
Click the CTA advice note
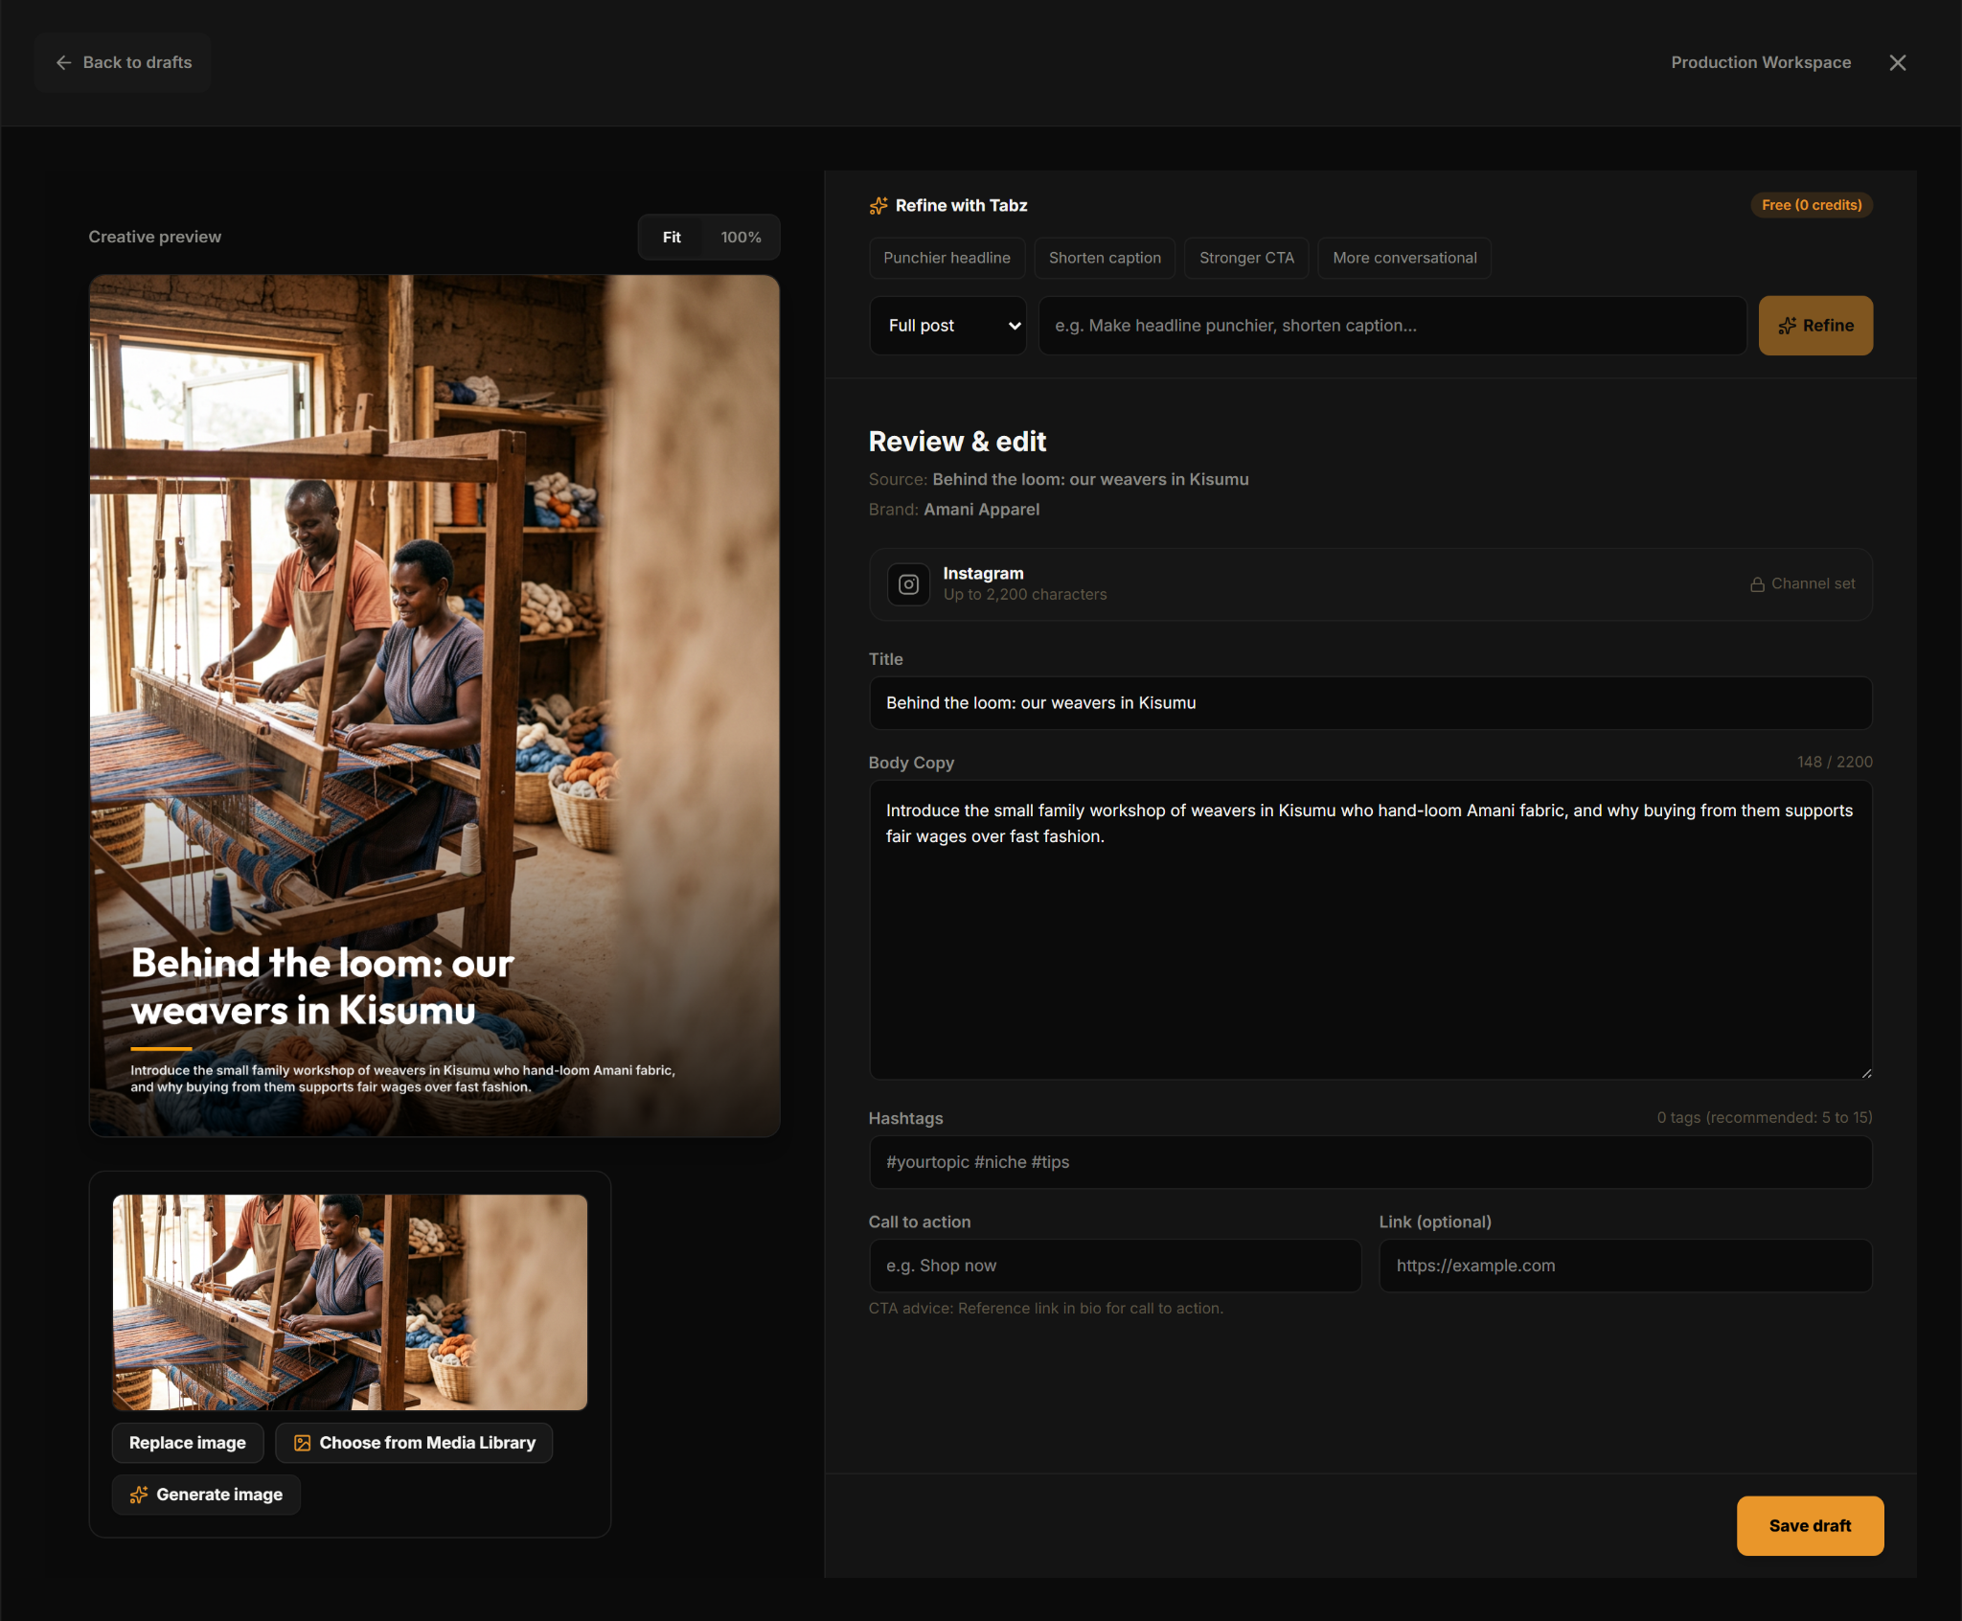[1045, 1308]
